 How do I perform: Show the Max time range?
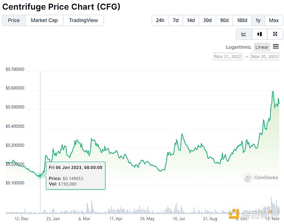coord(274,20)
